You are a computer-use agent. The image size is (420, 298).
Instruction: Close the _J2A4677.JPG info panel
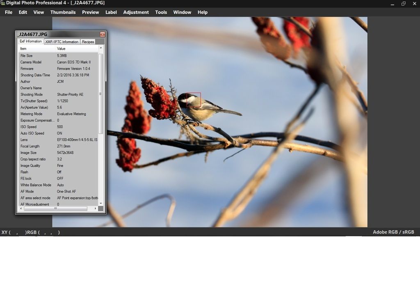click(x=103, y=34)
